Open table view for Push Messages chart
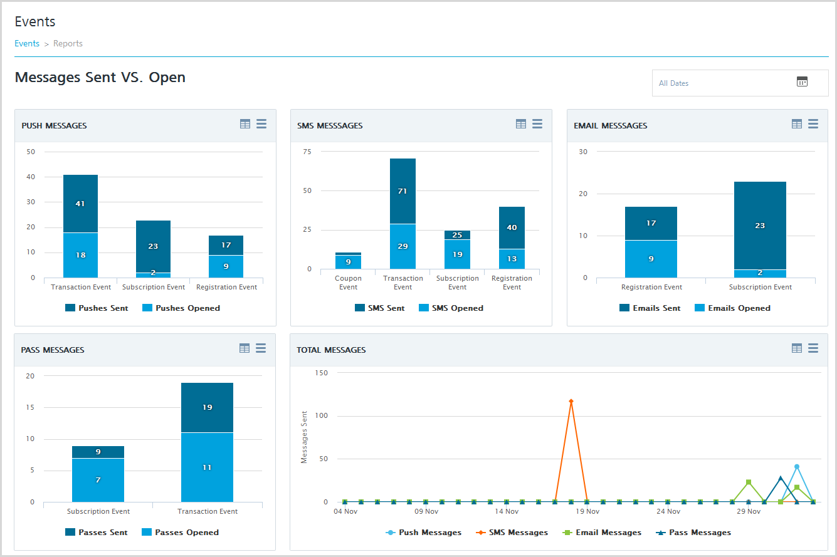The image size is (837, 557). coord(245,124)
